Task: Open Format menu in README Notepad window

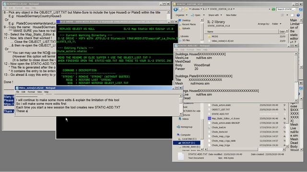Action: (x=19, y=8)
